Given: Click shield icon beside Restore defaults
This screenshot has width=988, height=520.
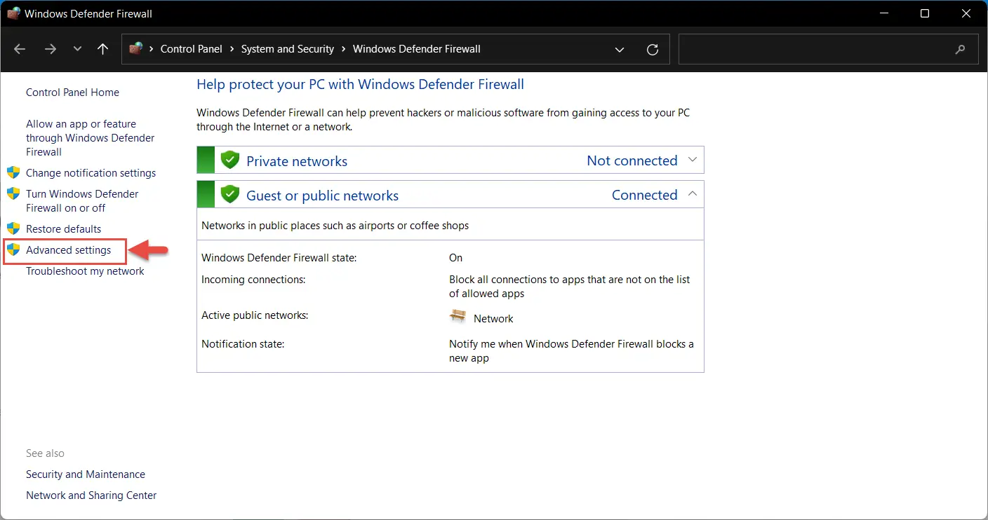Looking at the screenshot, I should (x=13, y=228).
